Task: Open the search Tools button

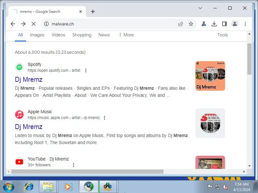Action: pos(223,35)
